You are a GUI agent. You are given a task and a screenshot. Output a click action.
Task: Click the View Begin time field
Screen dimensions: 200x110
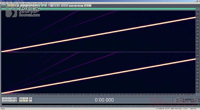[x=180, y=102]
